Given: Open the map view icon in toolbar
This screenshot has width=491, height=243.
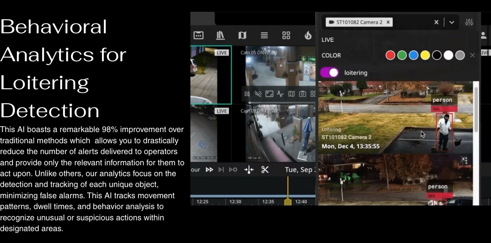Looking at the screenshot, I should click(x=242, y=35).
